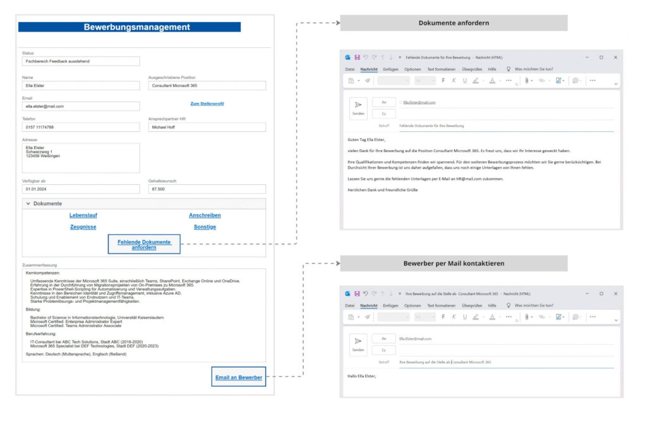The image size is (647, 438).
Task: Open the Einfügen tab in the Fehlende Dokumente window
Action: click(x=390, y=69)
